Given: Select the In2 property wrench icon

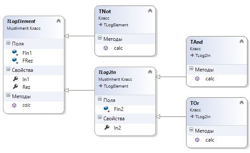Looking at the screenshot, I should 107,127.
